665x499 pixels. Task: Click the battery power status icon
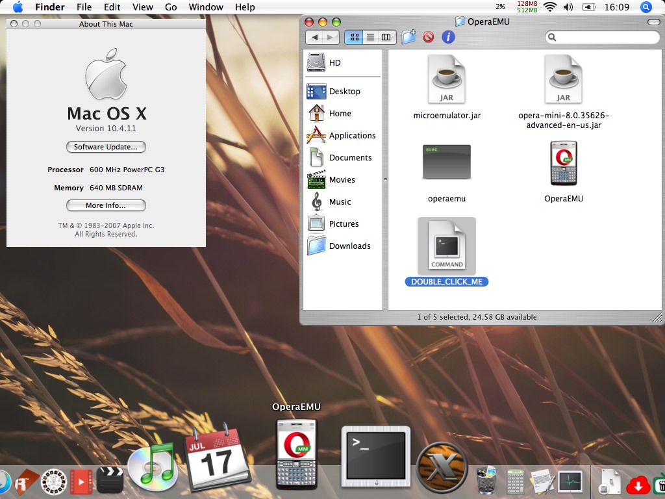click(588, 7)
